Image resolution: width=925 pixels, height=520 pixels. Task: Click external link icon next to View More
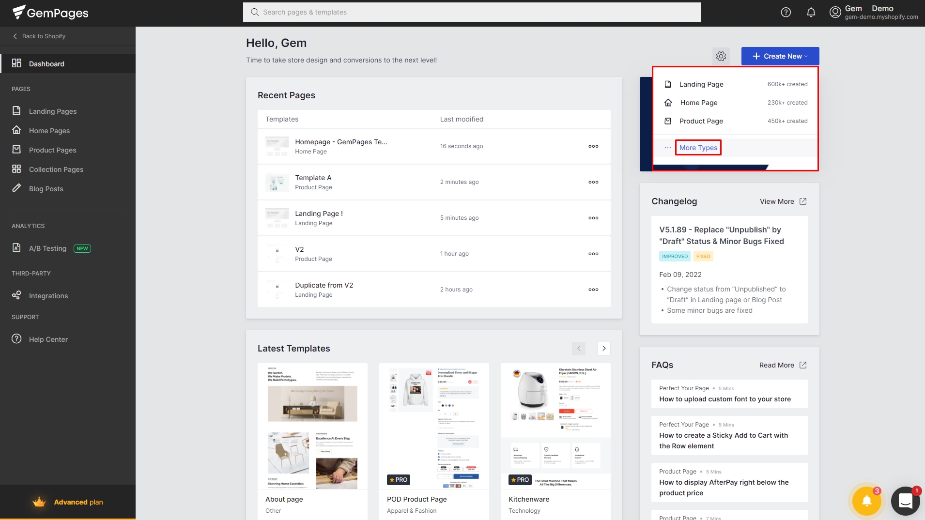[803, 201]
